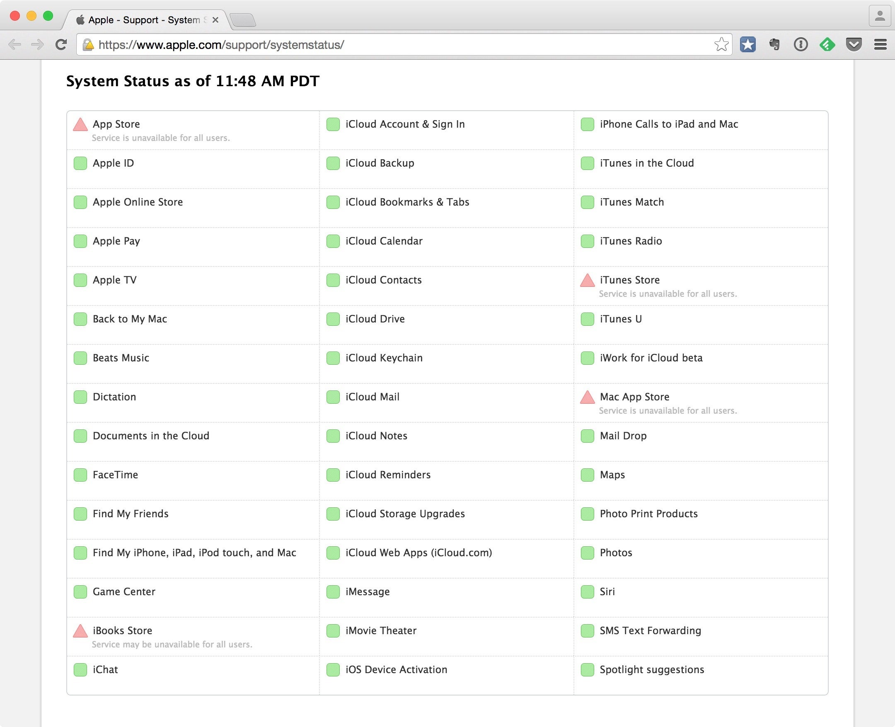Image resolution: width=895 pixels, height=727 pixels.
Task: Click the iBooks Store service name
Action: tap(122, 631)
